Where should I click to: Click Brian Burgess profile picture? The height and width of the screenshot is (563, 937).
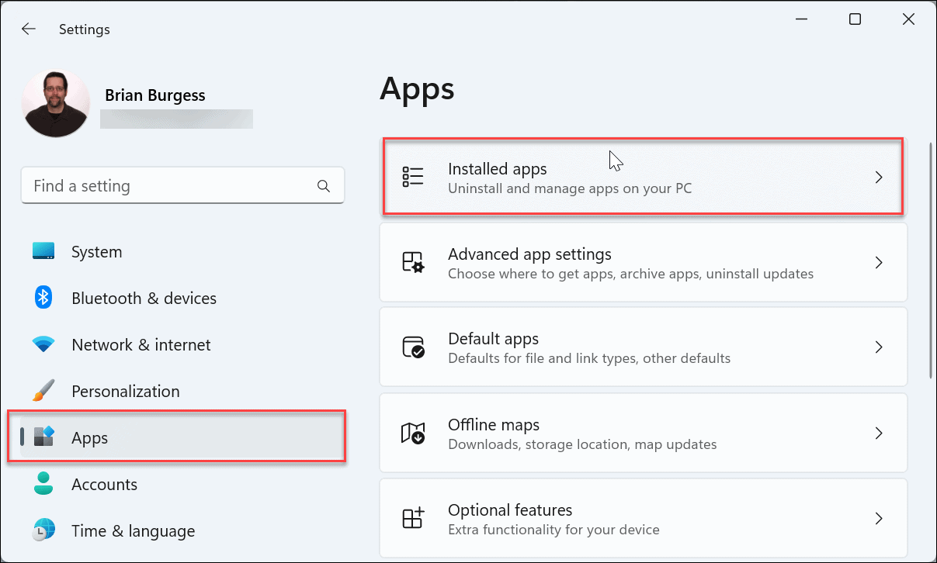55,102
